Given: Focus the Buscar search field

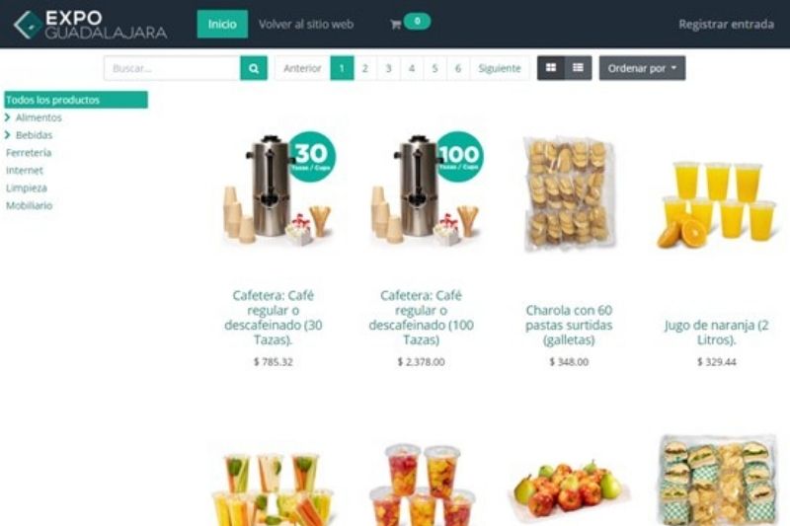Looking at the screenshot, I should (172, 68).
